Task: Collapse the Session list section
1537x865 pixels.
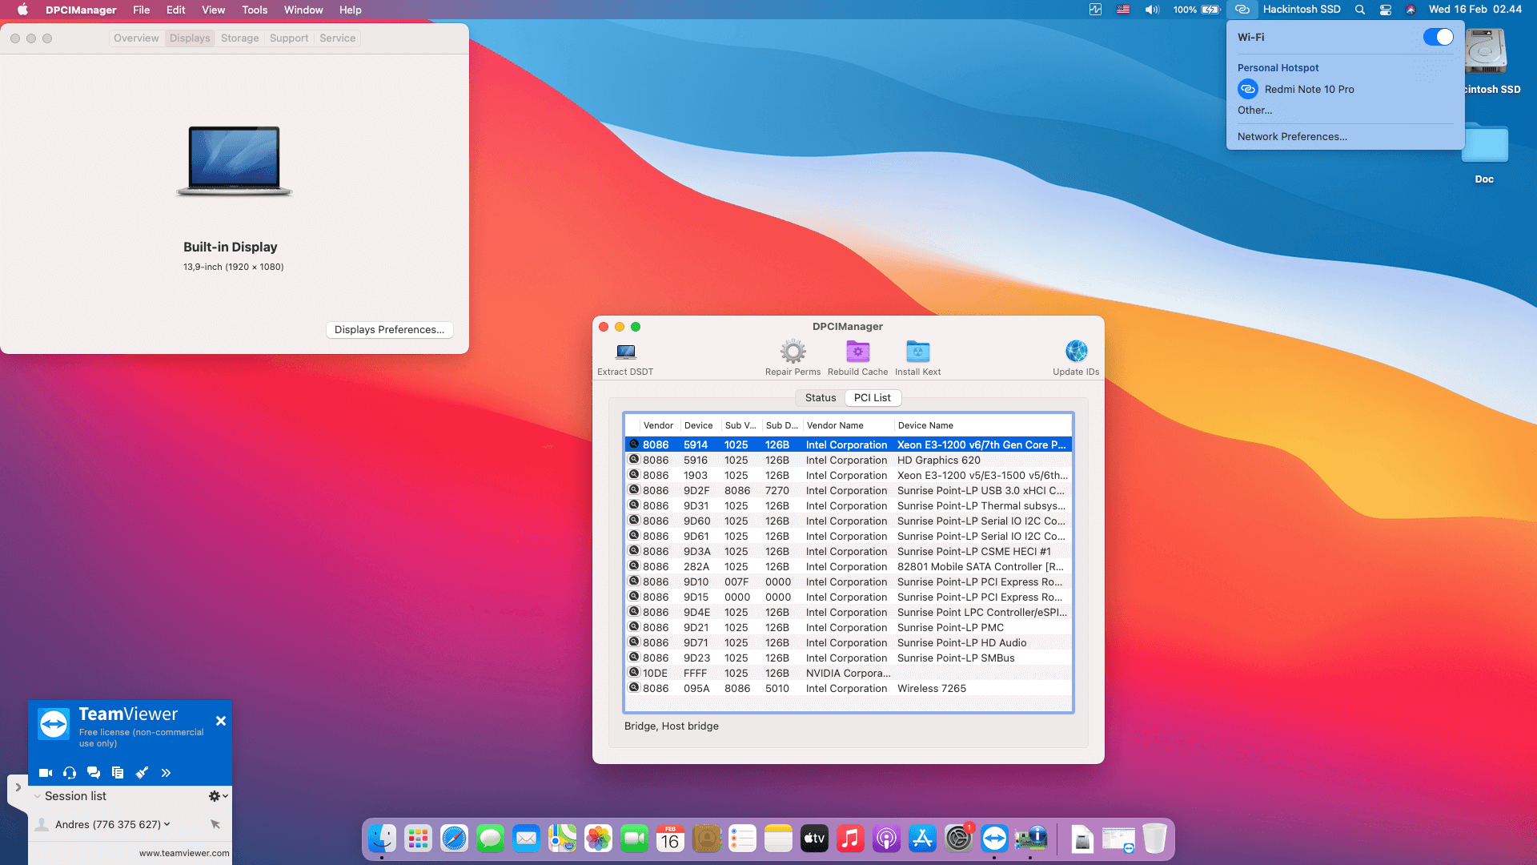Action: click(37, 795)
